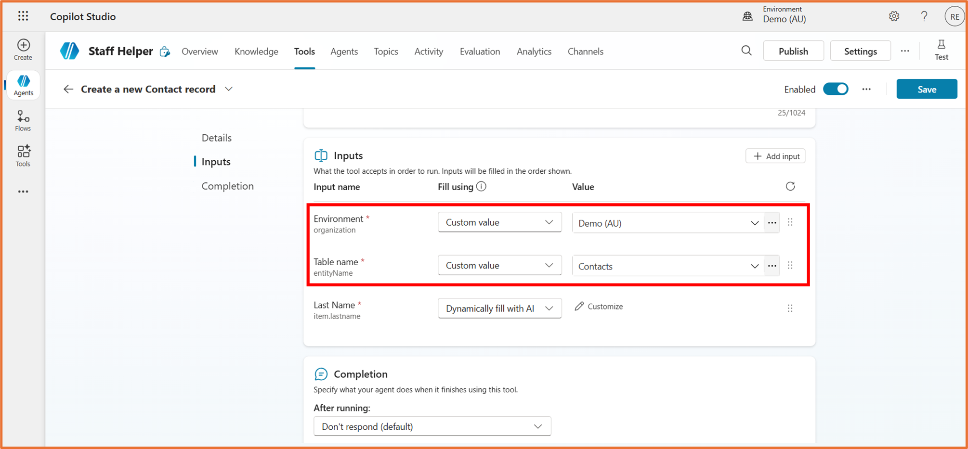Click the back arrow beside tool name
Viewport: 968px width, 449px height.
pyautogui.click(x=68, y=89)
